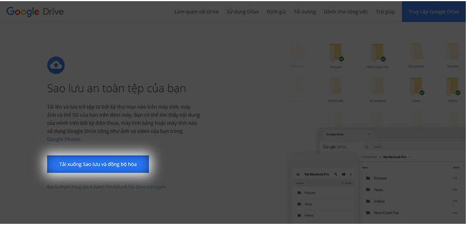467x225 pixels.
Task: Follow the Google Photos link
Action: (64, 139)
